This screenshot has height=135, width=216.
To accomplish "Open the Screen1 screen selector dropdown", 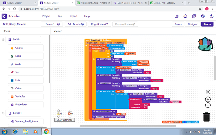I will click(x=52, y=24).
